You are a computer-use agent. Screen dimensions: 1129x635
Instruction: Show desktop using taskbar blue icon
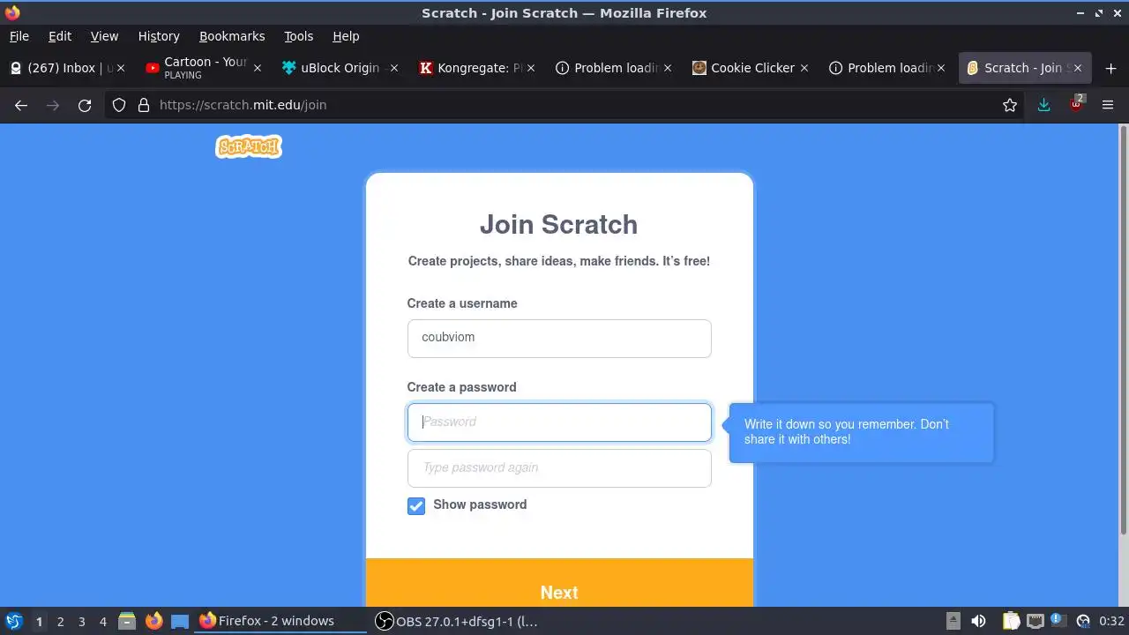(180, 621)
